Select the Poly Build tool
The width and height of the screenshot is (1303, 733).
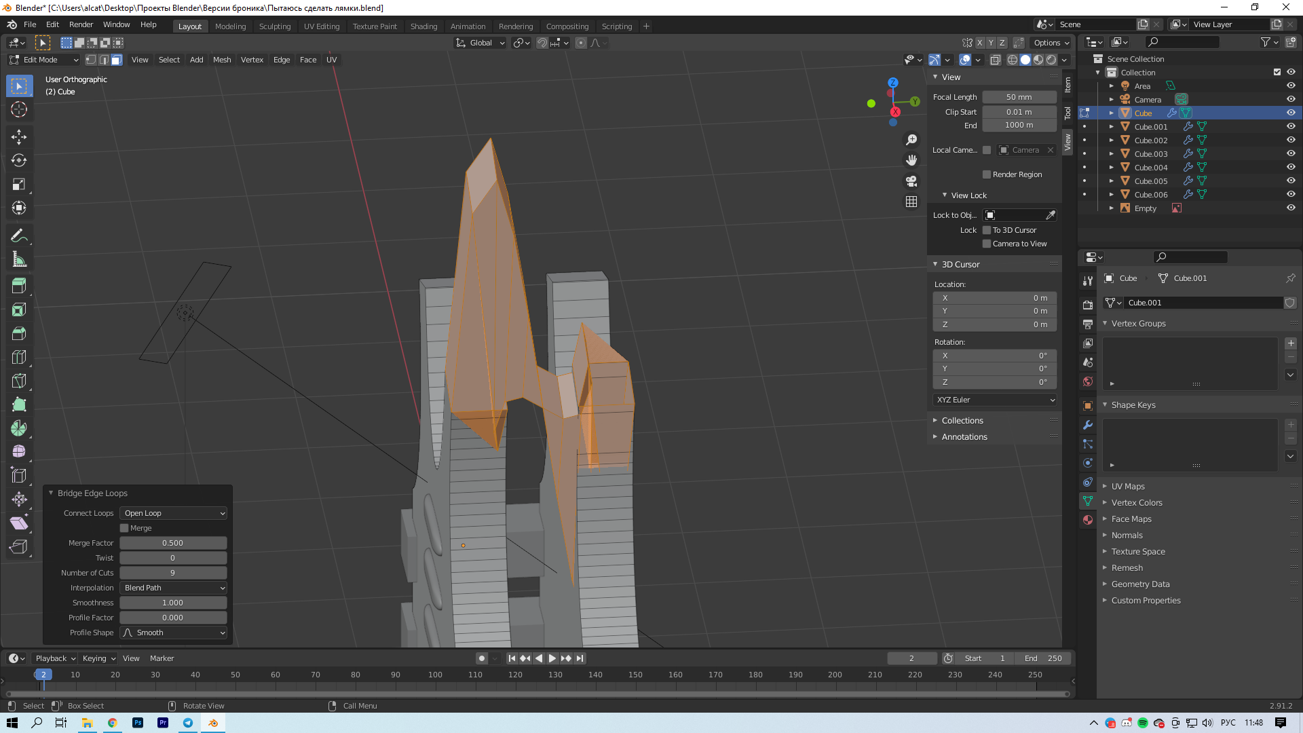tap(19, 405)
